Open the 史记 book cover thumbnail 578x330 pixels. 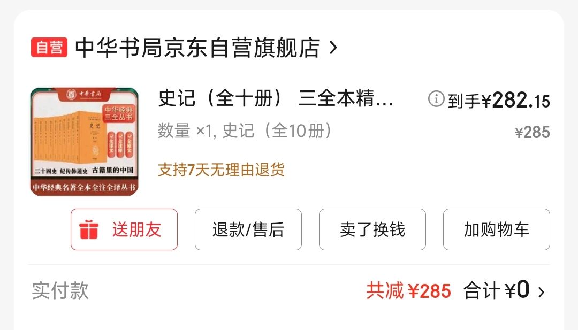(84, 142)
